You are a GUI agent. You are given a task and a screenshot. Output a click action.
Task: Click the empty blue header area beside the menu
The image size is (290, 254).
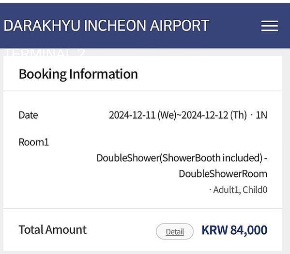235,26
